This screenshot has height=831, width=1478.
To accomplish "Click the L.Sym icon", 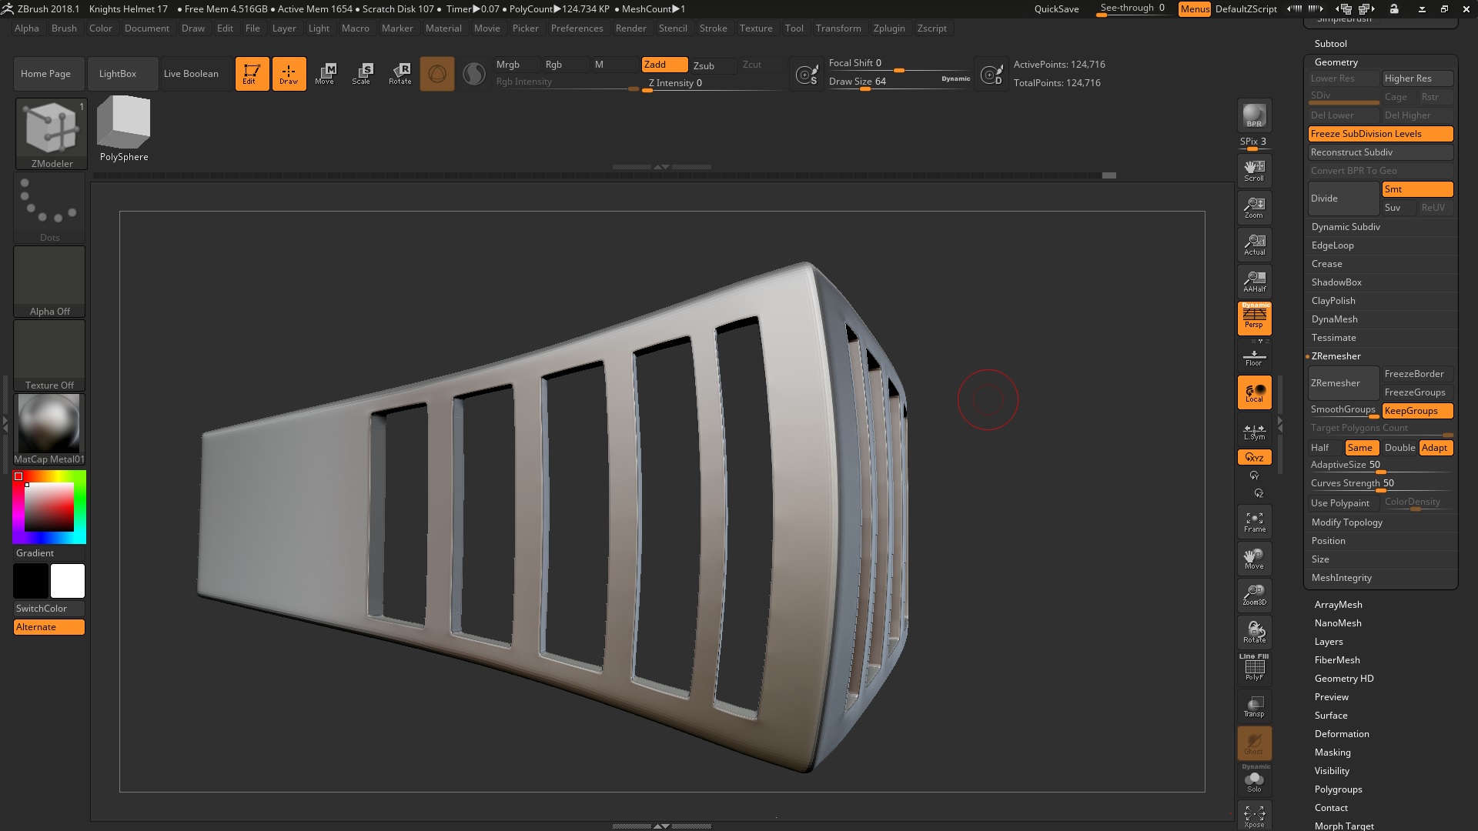I will pos(1254,432).
